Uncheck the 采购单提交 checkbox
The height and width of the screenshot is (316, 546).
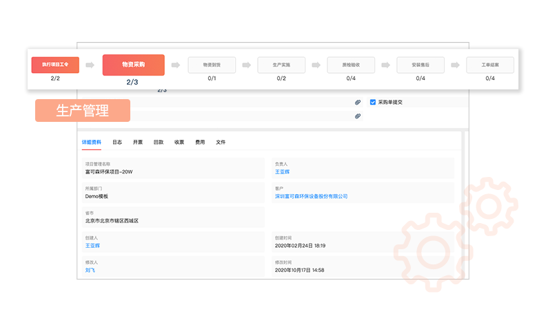[373, 102]
